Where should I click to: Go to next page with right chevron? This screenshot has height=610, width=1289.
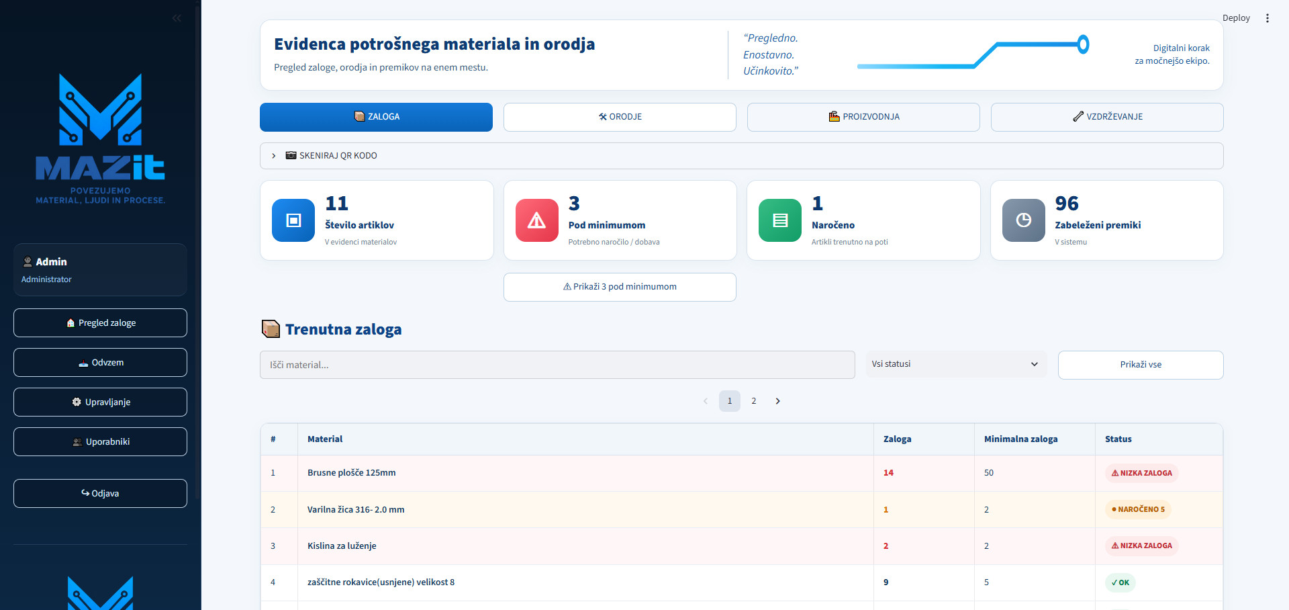coord(777,401)
